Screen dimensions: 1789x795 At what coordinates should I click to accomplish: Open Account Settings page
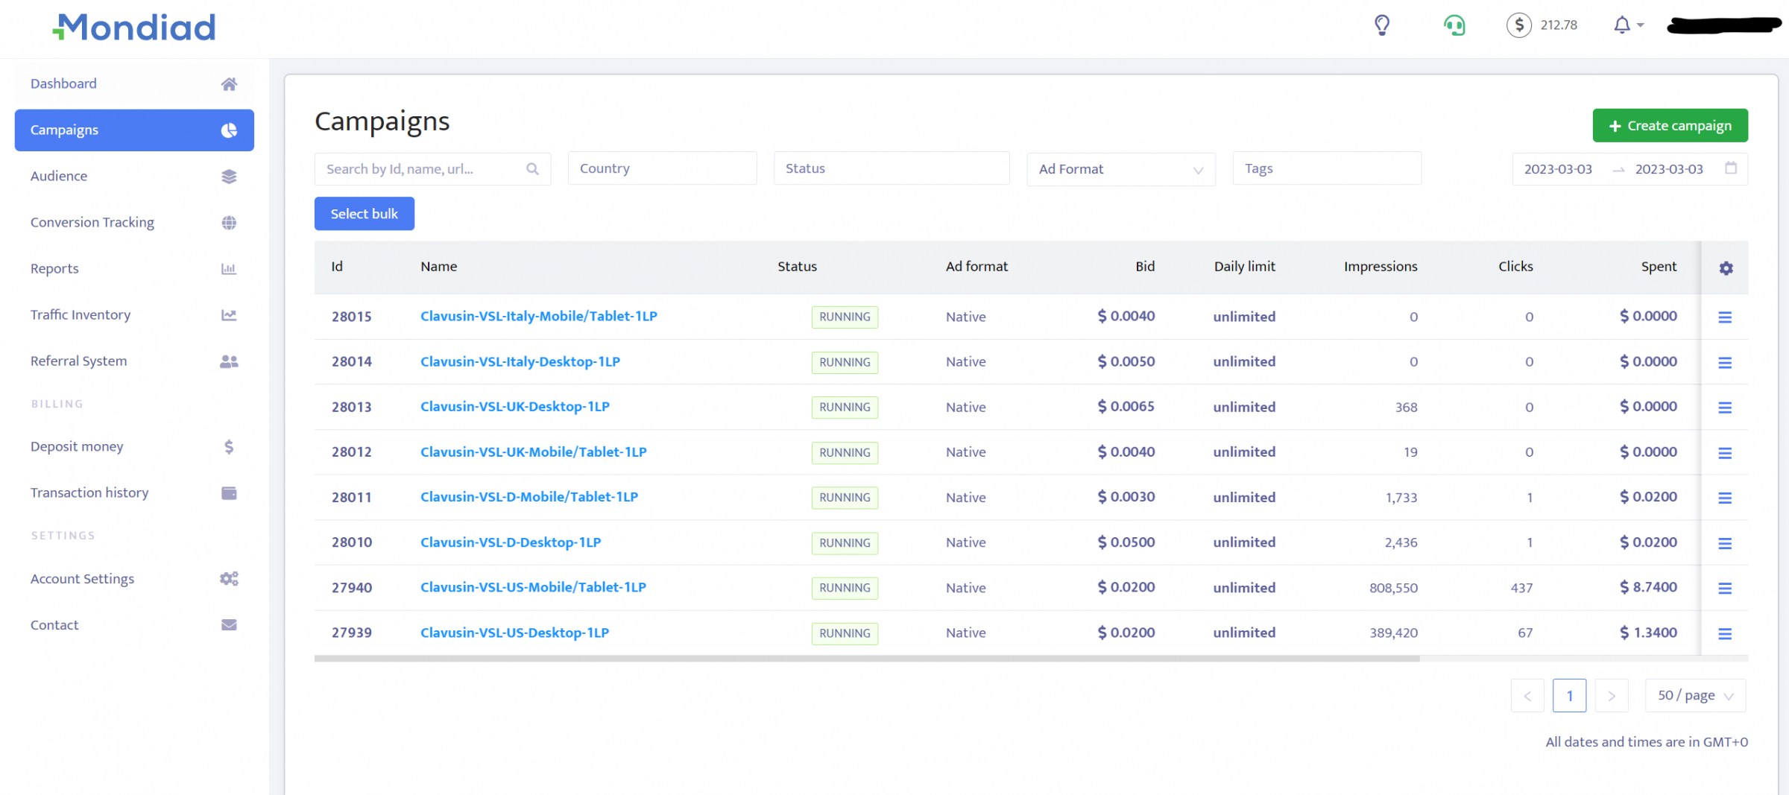(x=134, y=579)
